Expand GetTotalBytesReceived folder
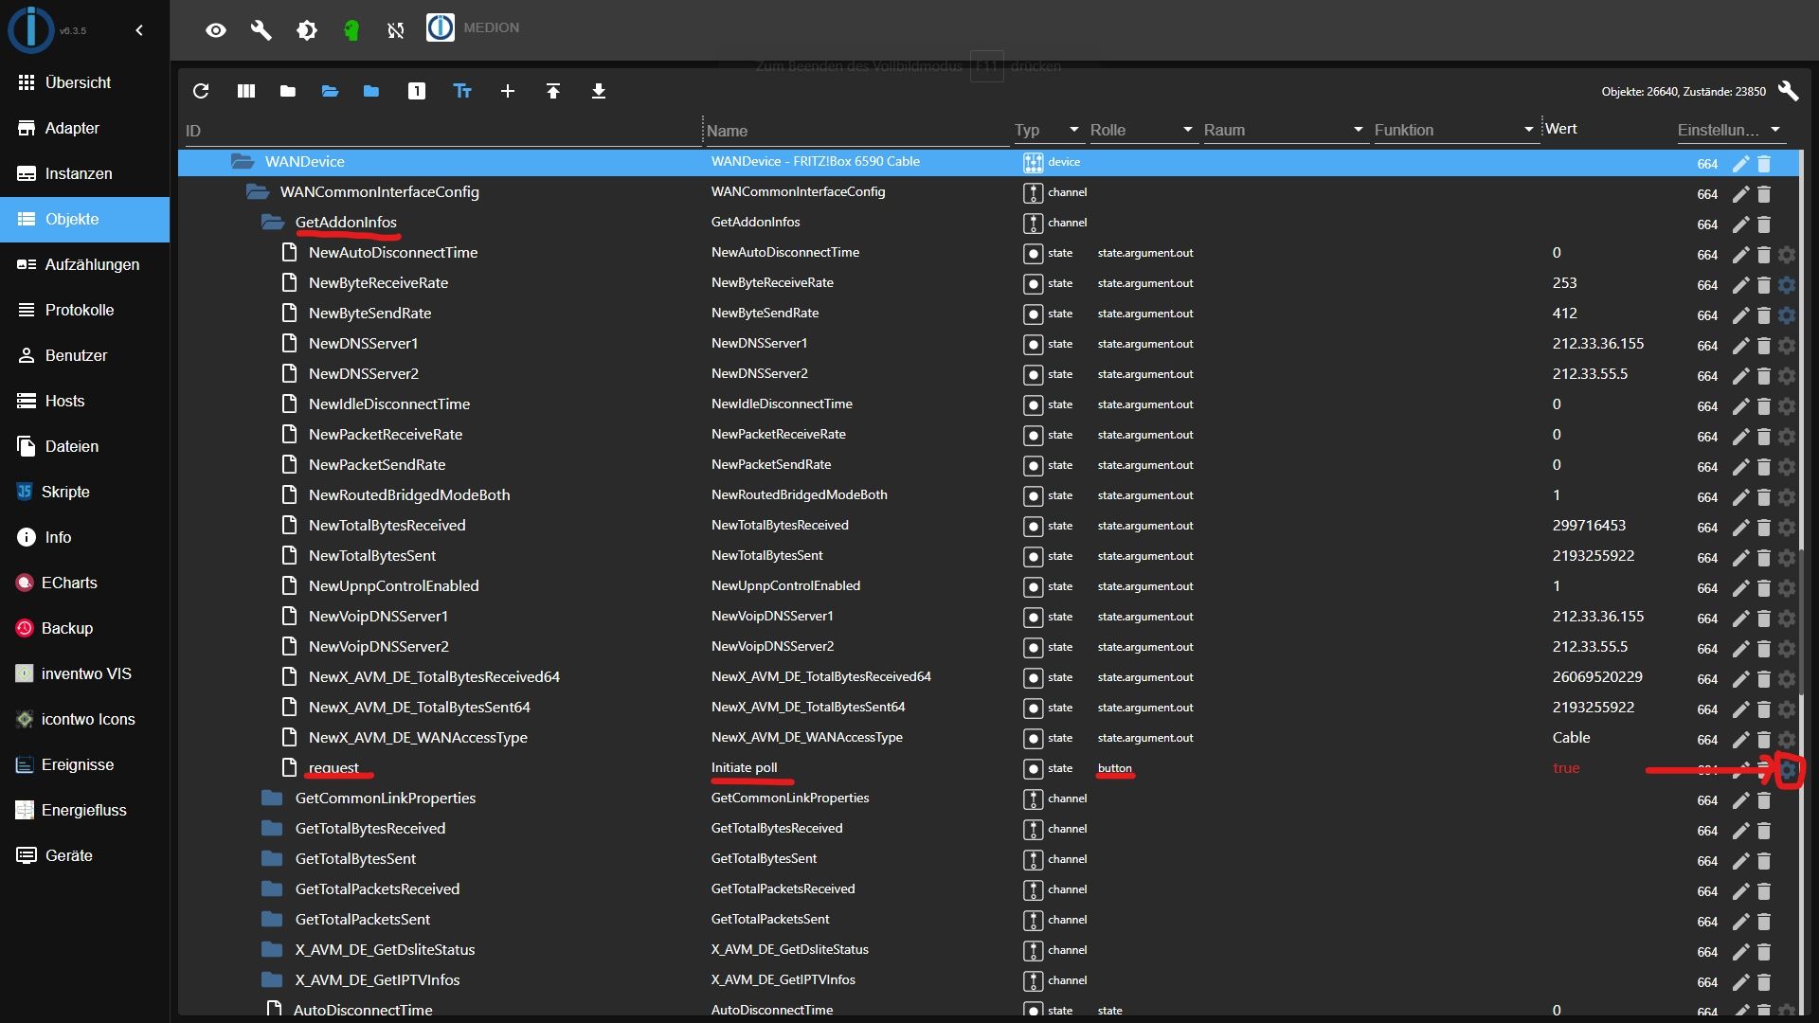The image size is (1819, 1023). 273,828
